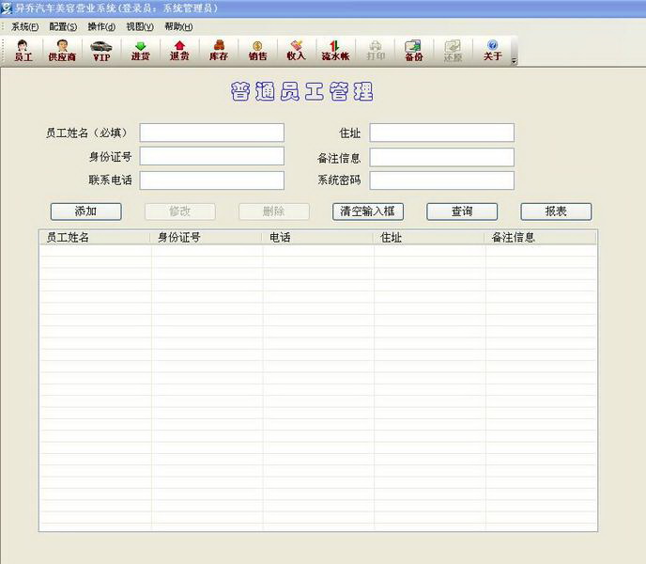Focus the 住址 address input field

[441, 133]
